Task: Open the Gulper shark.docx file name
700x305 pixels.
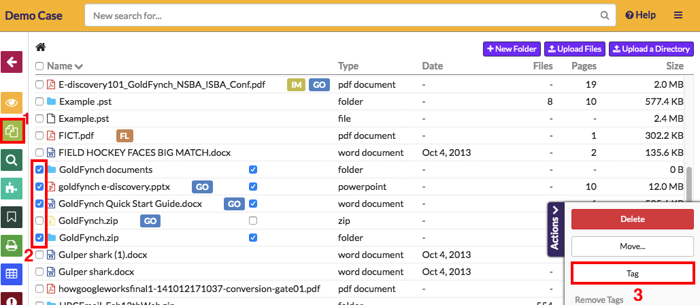Action: coord(97,272)
